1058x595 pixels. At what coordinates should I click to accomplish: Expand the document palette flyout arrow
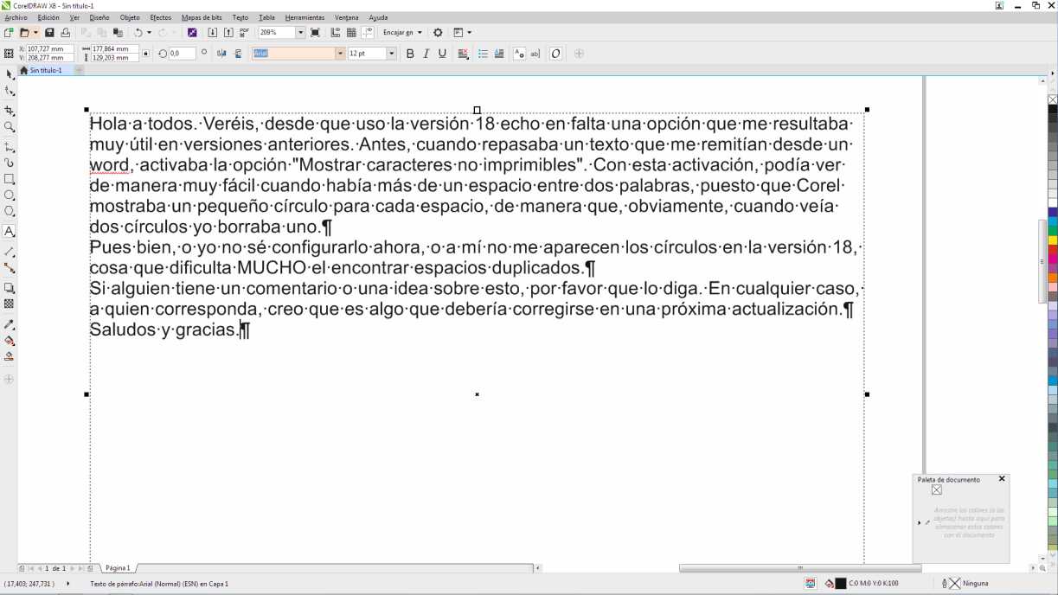[x=919, y=522]
